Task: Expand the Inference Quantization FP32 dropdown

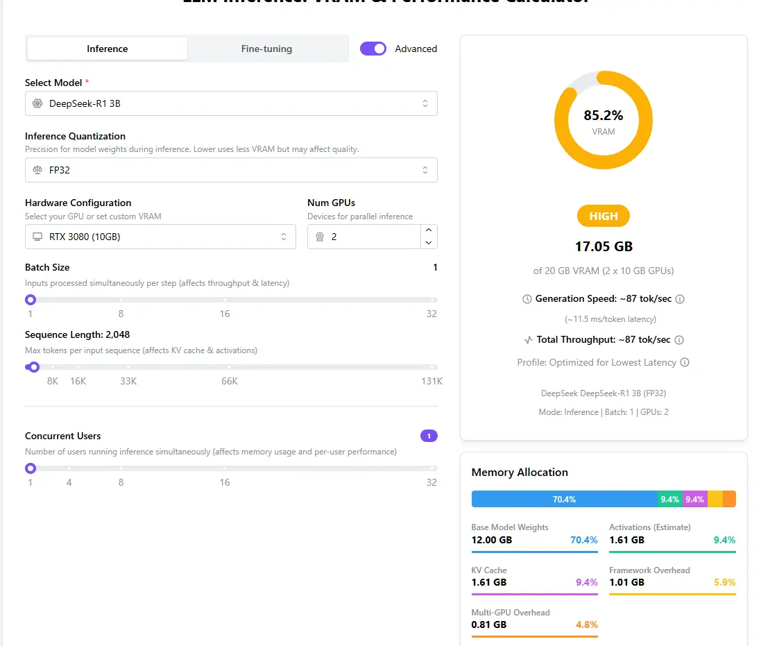Action: 231,170
